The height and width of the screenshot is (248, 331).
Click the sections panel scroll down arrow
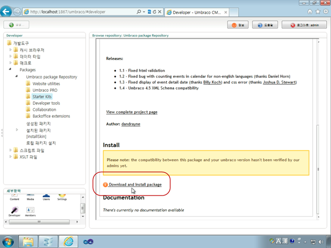click(83, 216)
